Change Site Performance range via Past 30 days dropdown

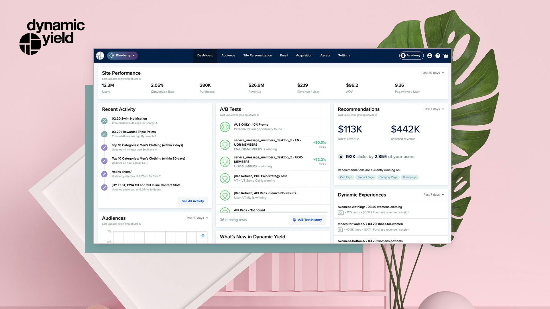432,73
